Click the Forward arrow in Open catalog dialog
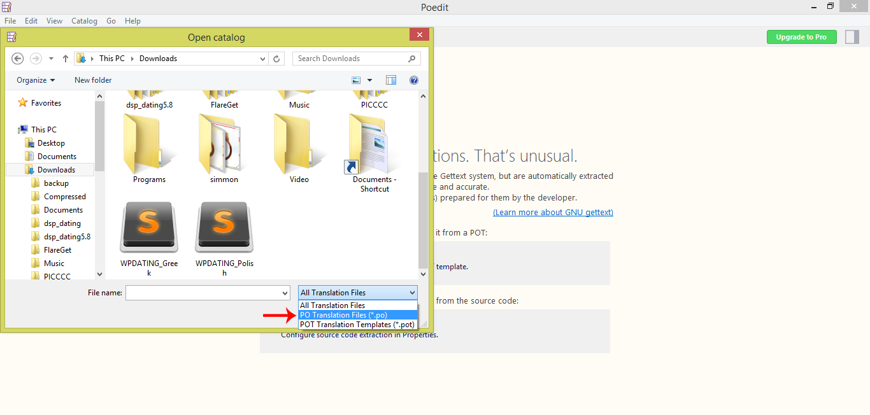 point(36,59)
